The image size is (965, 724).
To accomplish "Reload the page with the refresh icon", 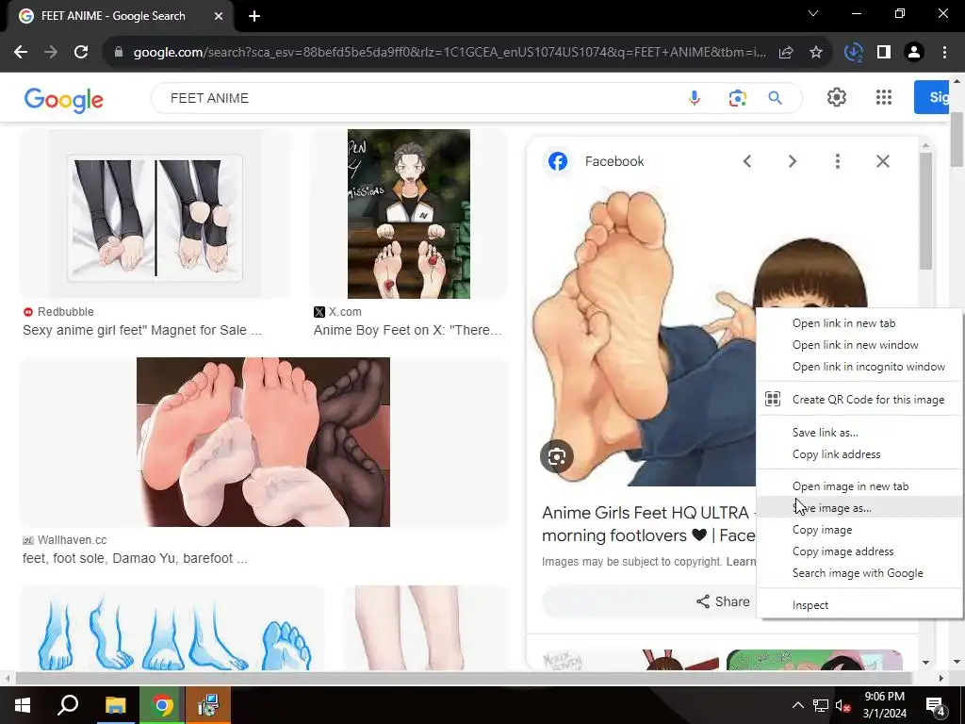I will [x=81, y=53].
